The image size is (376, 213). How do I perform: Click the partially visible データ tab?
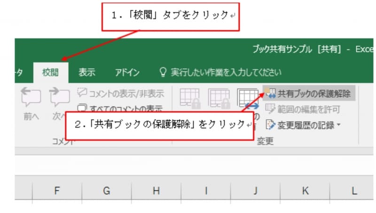pos(19,72)
